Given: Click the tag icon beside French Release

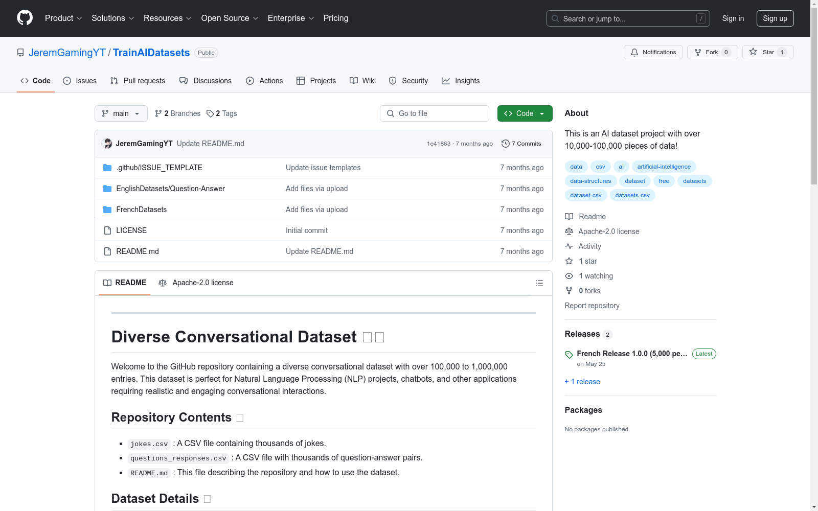Looking at the screenshot, I should [x=569, y=355].
